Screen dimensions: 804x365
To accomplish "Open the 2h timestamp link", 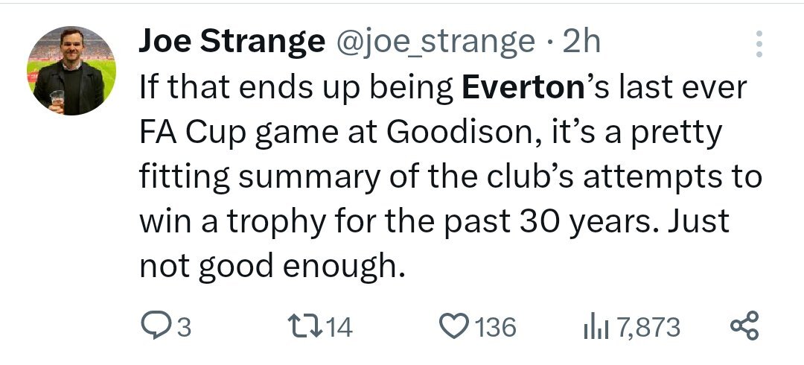I will [x=581, y=42].
